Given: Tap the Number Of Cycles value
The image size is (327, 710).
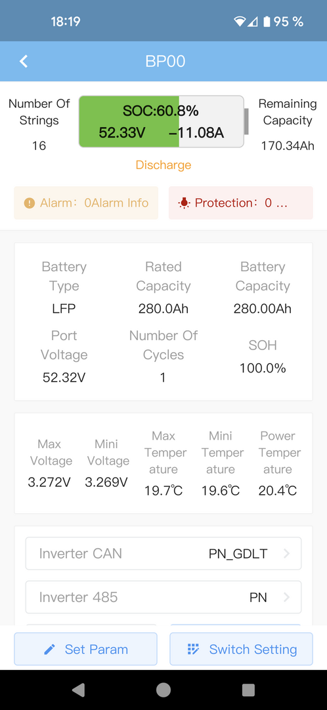Looking at the screenshot, I should point(163,377).
